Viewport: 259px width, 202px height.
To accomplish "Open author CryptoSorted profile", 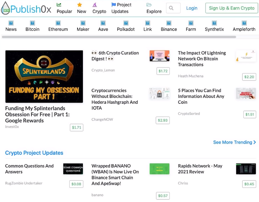I will (189, 114).
